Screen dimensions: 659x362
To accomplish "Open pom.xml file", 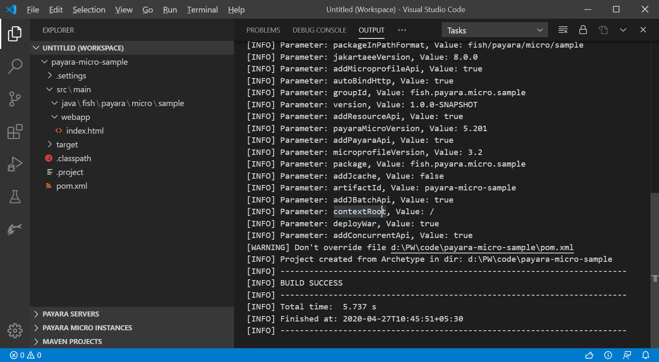I will [72, 186].
